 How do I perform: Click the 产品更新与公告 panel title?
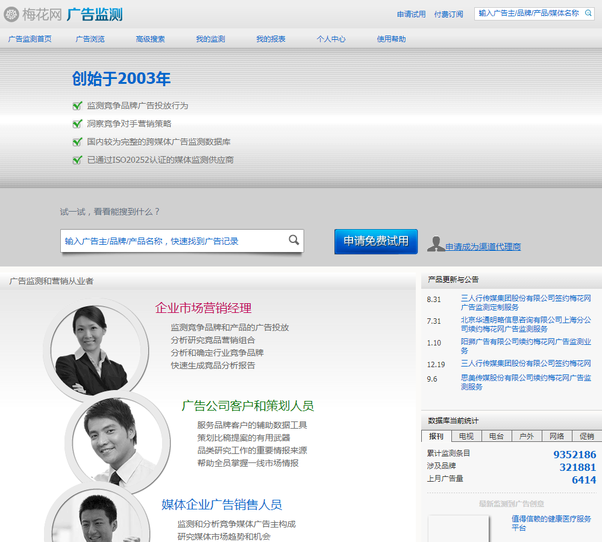[x=453, y=280]
